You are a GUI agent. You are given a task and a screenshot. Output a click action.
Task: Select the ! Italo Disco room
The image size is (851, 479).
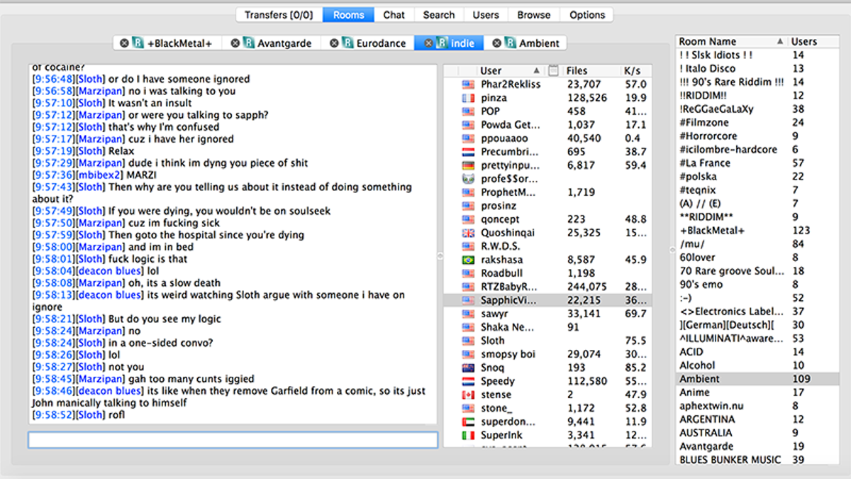(x=757, y=69)
